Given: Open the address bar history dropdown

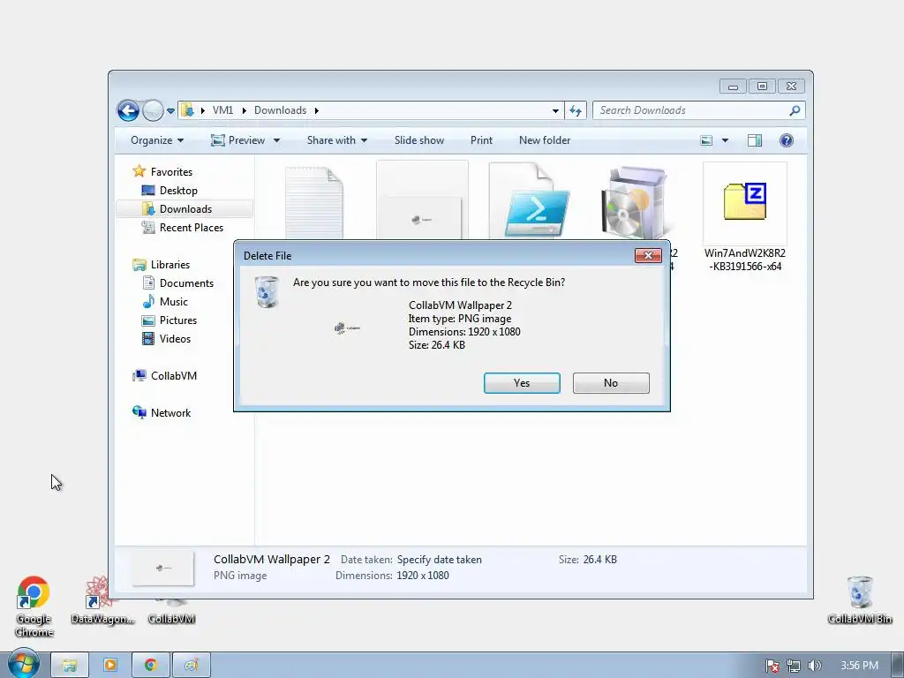Looking at the screenshot, I should pos(555,110).
